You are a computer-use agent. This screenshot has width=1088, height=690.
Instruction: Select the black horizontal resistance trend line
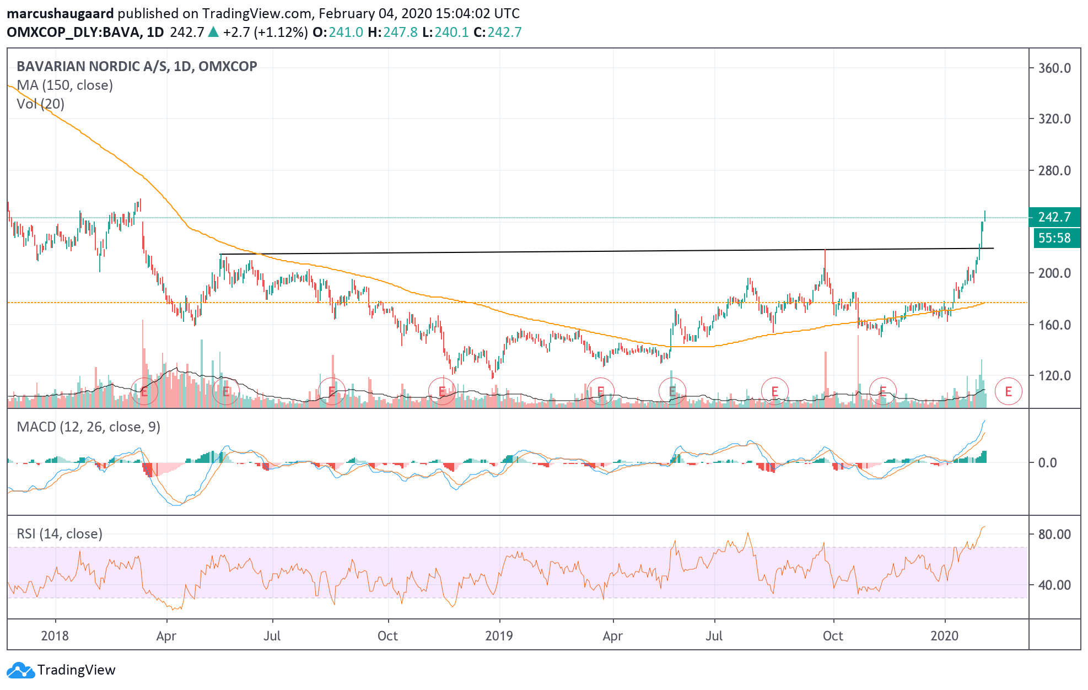pyautogui.click(x=606, y=251)
